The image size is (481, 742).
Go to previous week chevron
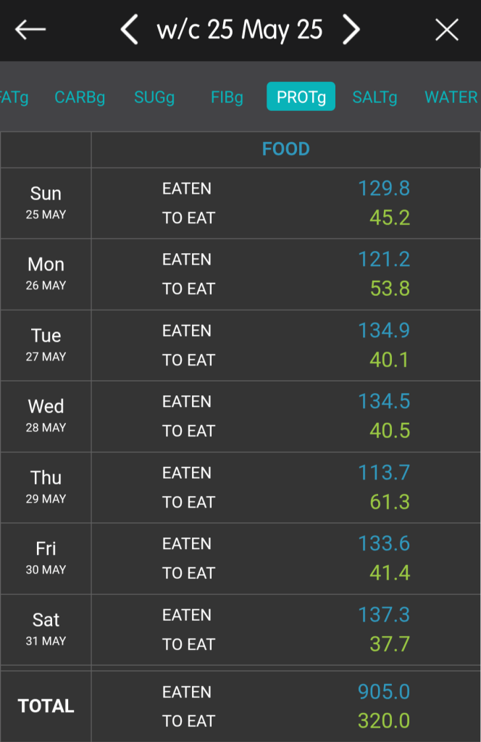click(x=129, y=30)
